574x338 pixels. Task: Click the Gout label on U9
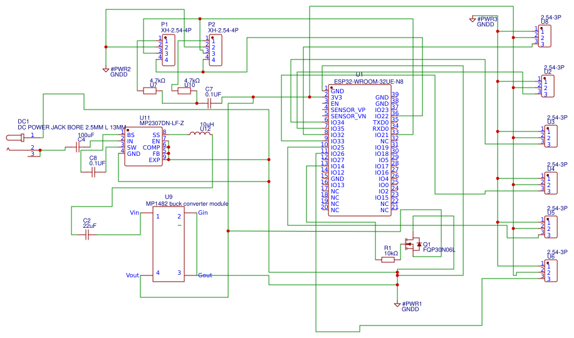tap(205, 275)
